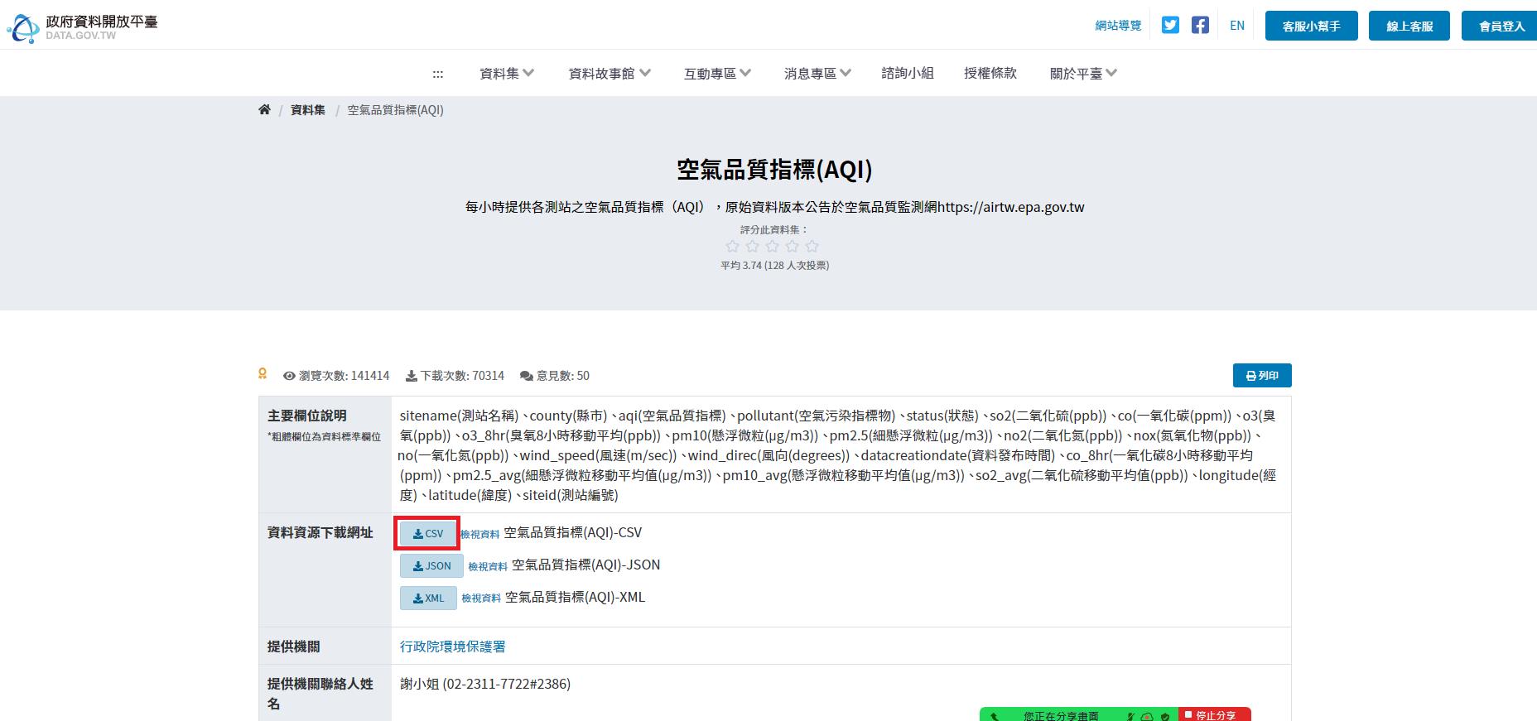The height and width of the screenshot is (721, 1537).
Task: Open the Facebook icon in header
Action: click(1200, 25)
